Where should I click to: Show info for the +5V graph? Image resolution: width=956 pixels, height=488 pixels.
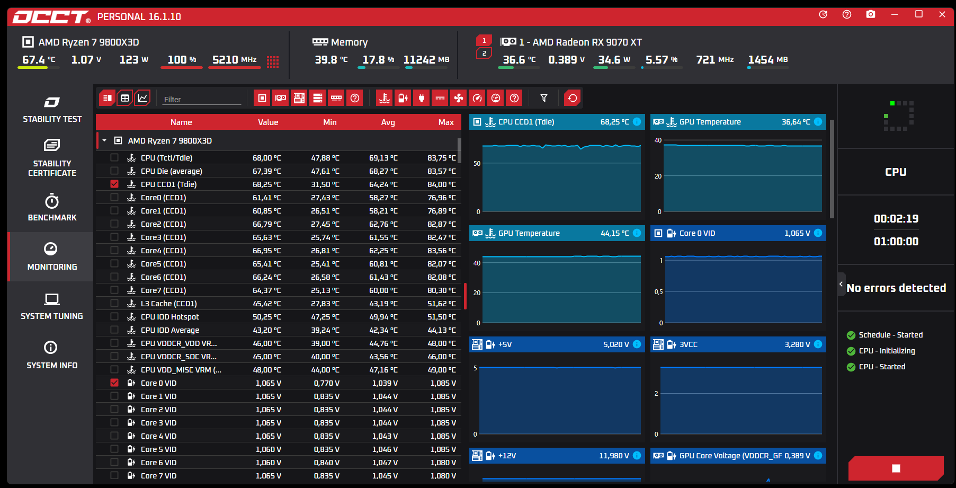637,344
